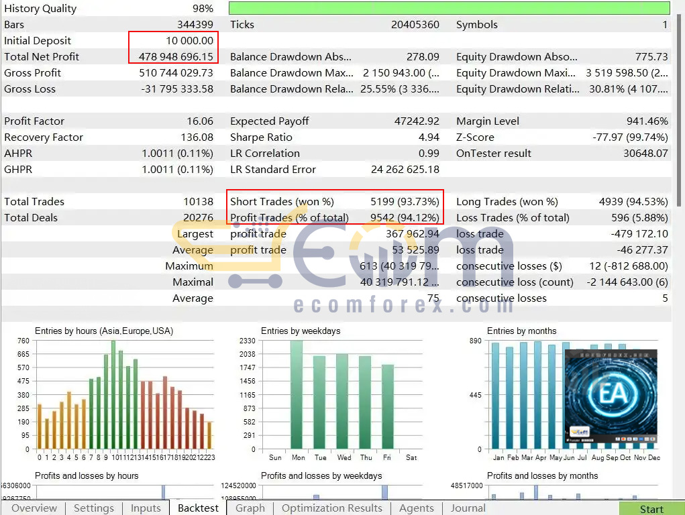Screen dimensions: 685x515
Task: Click the glowing EA logo image
Action: pyautogui.click(x=611, y=396)
